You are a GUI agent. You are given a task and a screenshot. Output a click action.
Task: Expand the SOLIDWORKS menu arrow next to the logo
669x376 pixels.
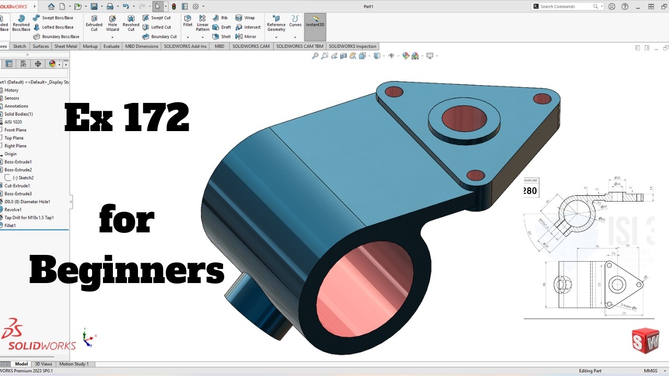coord(34,6)
